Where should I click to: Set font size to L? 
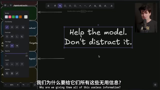point(17,36)
